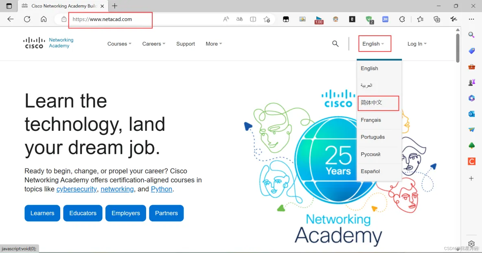Add this page to favorites star

tap(267, 19)
